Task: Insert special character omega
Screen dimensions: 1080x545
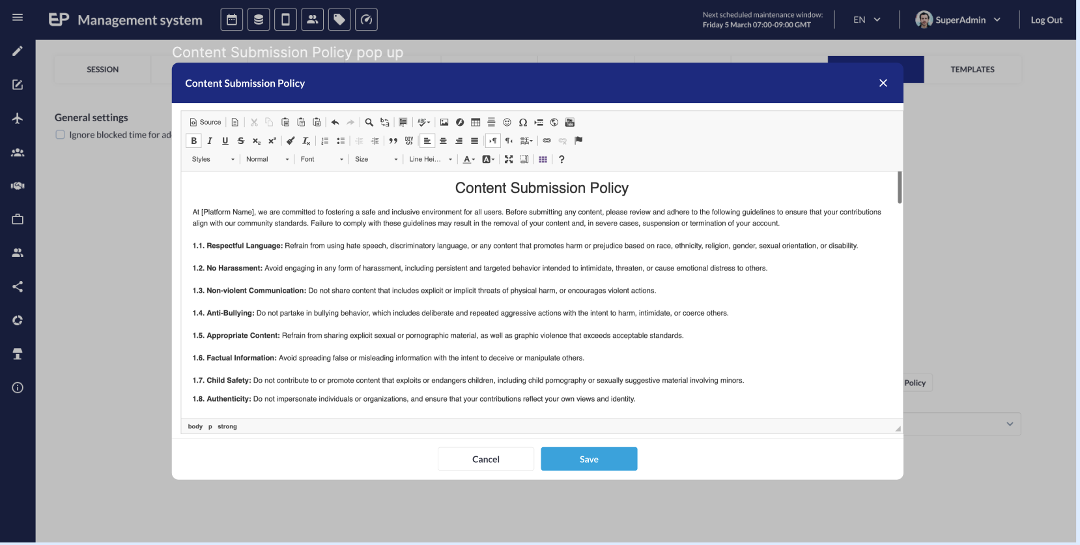Action: [x=522, y=122]
